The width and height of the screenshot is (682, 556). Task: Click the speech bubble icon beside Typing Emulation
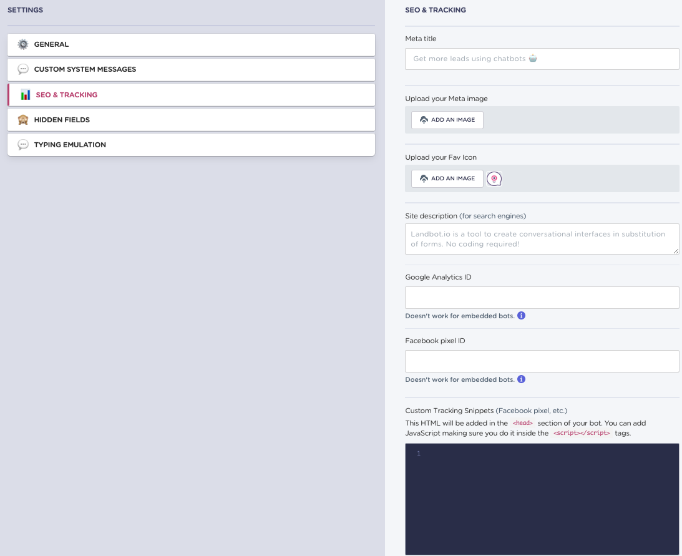click(23, 144)
